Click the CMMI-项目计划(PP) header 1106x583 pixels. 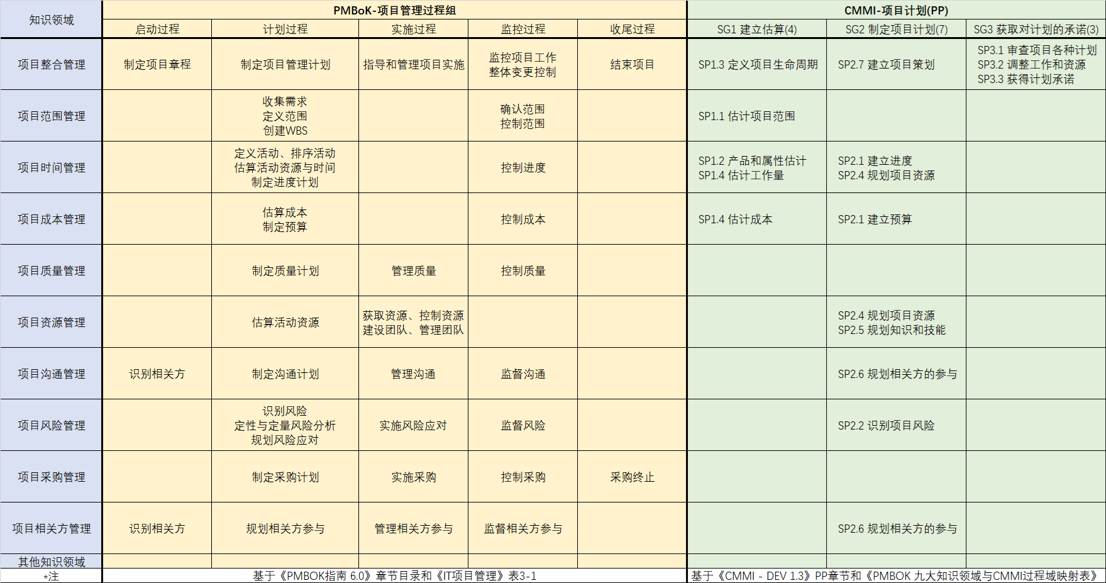click(896, 10)
